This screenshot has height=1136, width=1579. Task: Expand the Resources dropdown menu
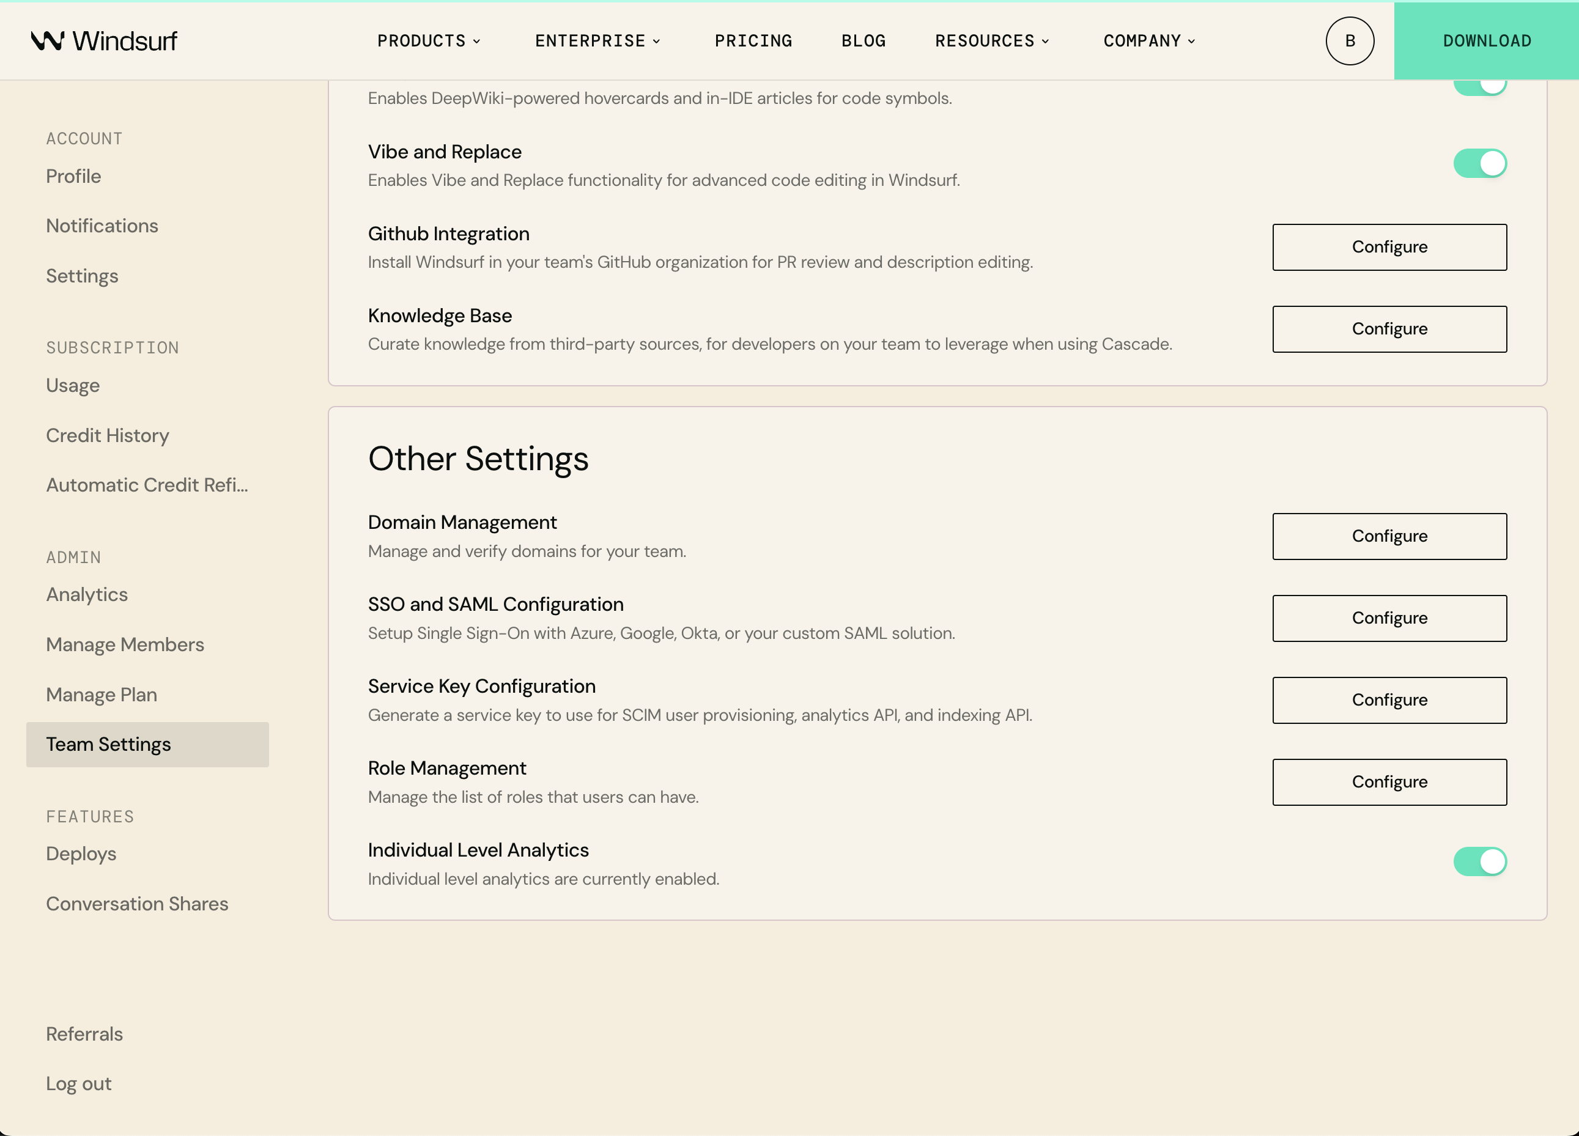(991, 40)
